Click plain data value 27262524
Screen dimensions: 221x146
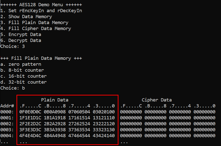pyautogui.click(x=79, y=124)
